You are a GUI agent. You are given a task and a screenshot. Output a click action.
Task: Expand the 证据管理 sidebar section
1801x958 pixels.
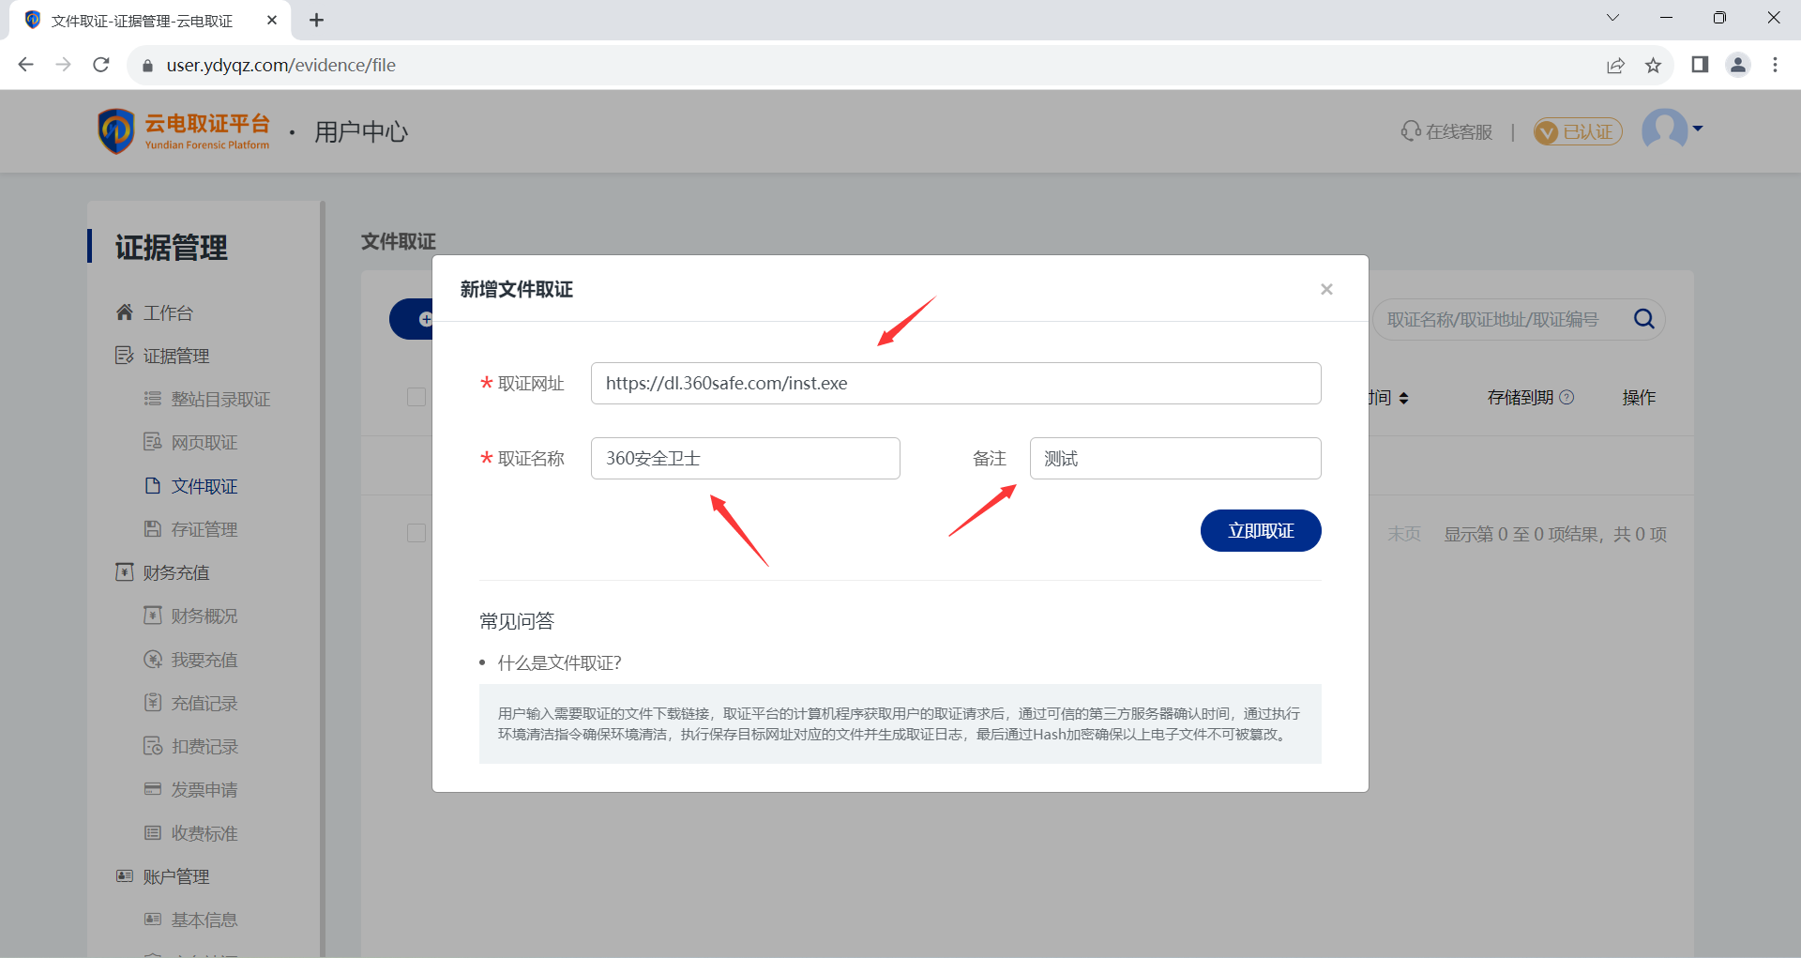pyautogui.click(x=176, y=356)
